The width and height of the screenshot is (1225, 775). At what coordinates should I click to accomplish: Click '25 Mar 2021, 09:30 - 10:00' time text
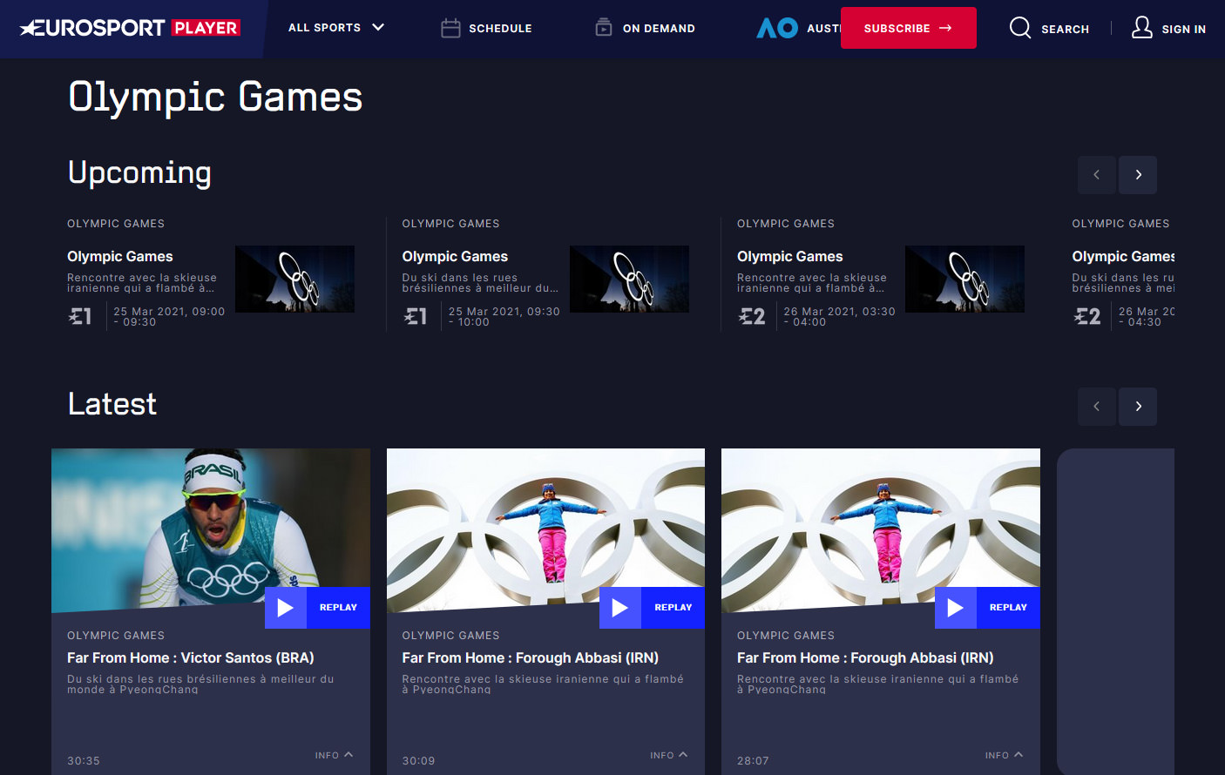click(504, 316)
